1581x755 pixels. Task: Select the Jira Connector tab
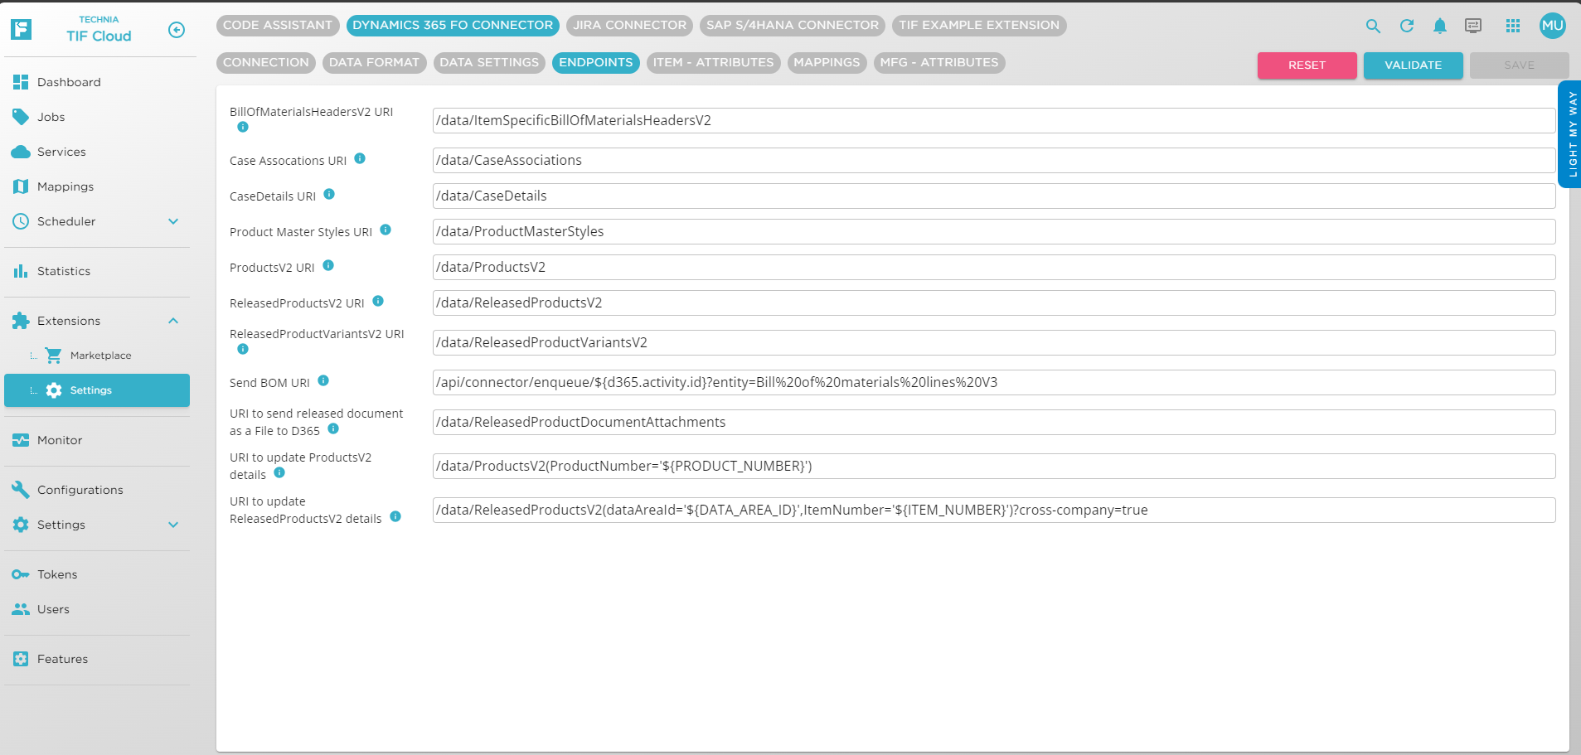point(629,26)
